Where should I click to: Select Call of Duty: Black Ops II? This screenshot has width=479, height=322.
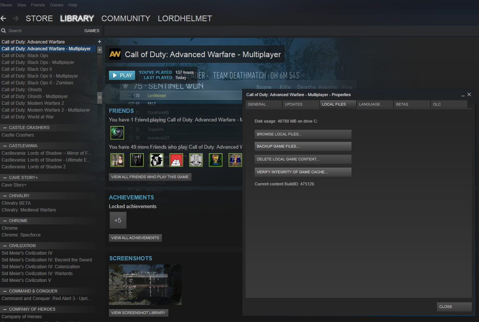click(x=27, y=69)
